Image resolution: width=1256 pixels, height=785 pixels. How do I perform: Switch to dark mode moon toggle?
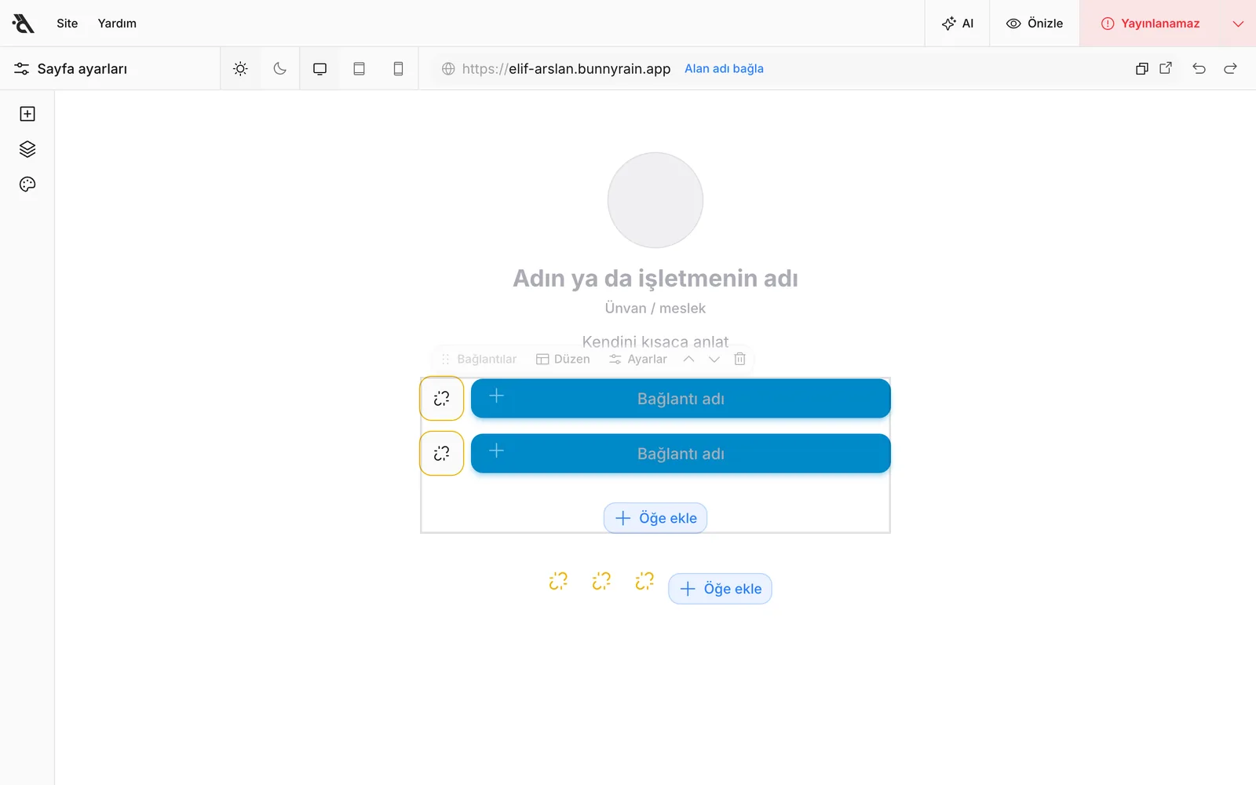pyautogui.click(x=279, y=68)
